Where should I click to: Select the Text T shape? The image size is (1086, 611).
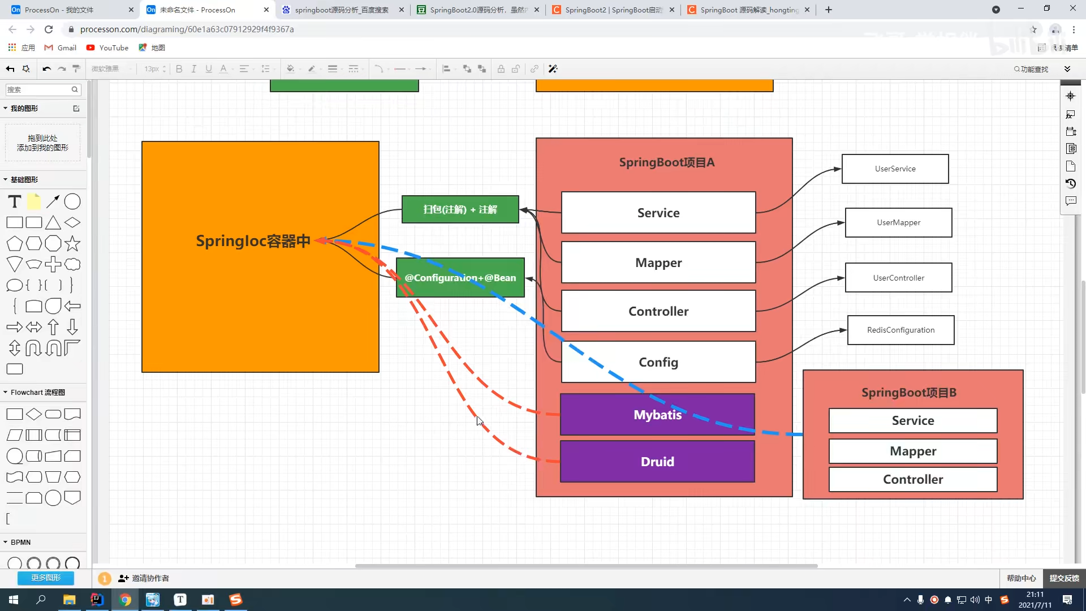tap(15, 201)
